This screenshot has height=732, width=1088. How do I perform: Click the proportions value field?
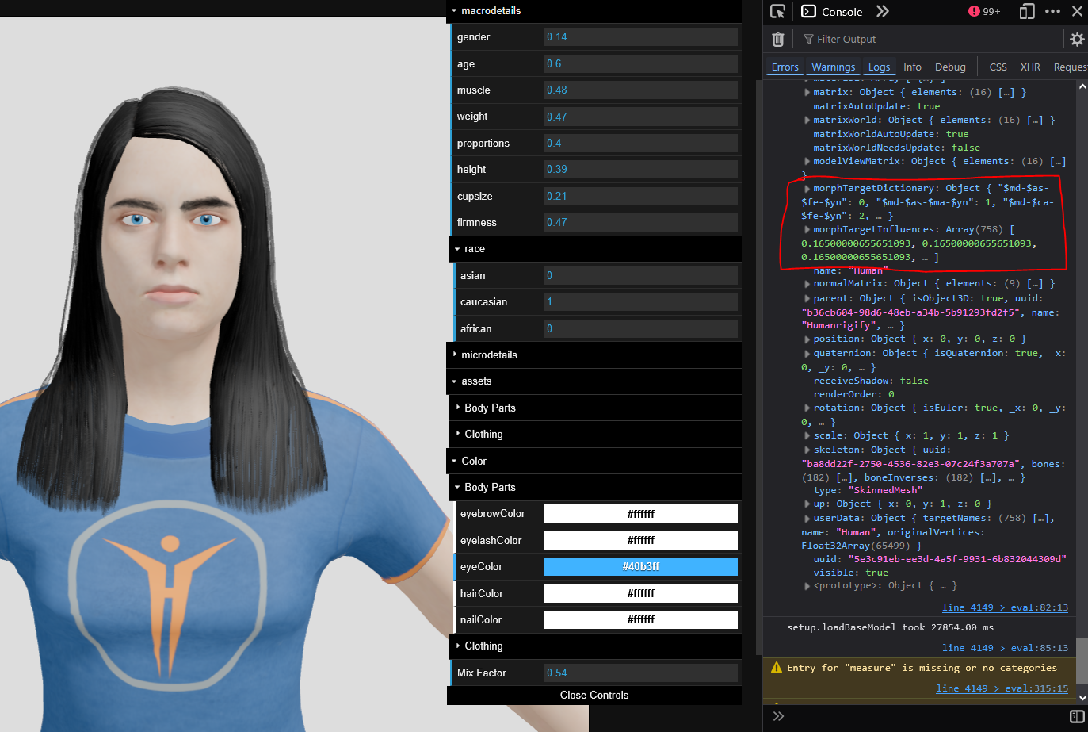(x=640, y=144)
